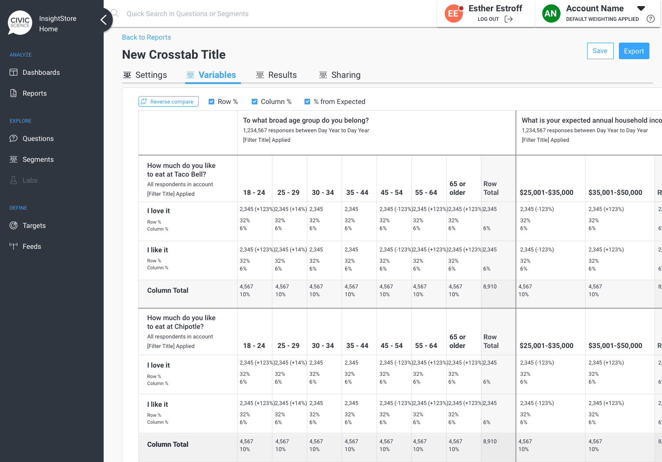This screenshot has height=462, width=662.
Task: Click the help question mark icon
Action: 651,19
